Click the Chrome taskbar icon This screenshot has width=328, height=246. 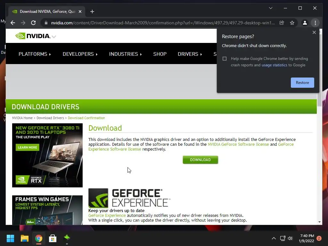(38, 238)
